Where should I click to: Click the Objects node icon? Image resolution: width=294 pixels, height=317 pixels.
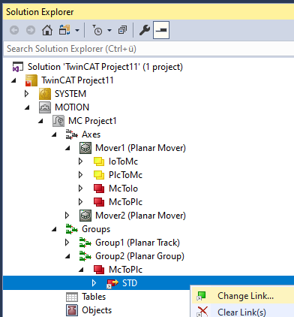click(72, 310)
